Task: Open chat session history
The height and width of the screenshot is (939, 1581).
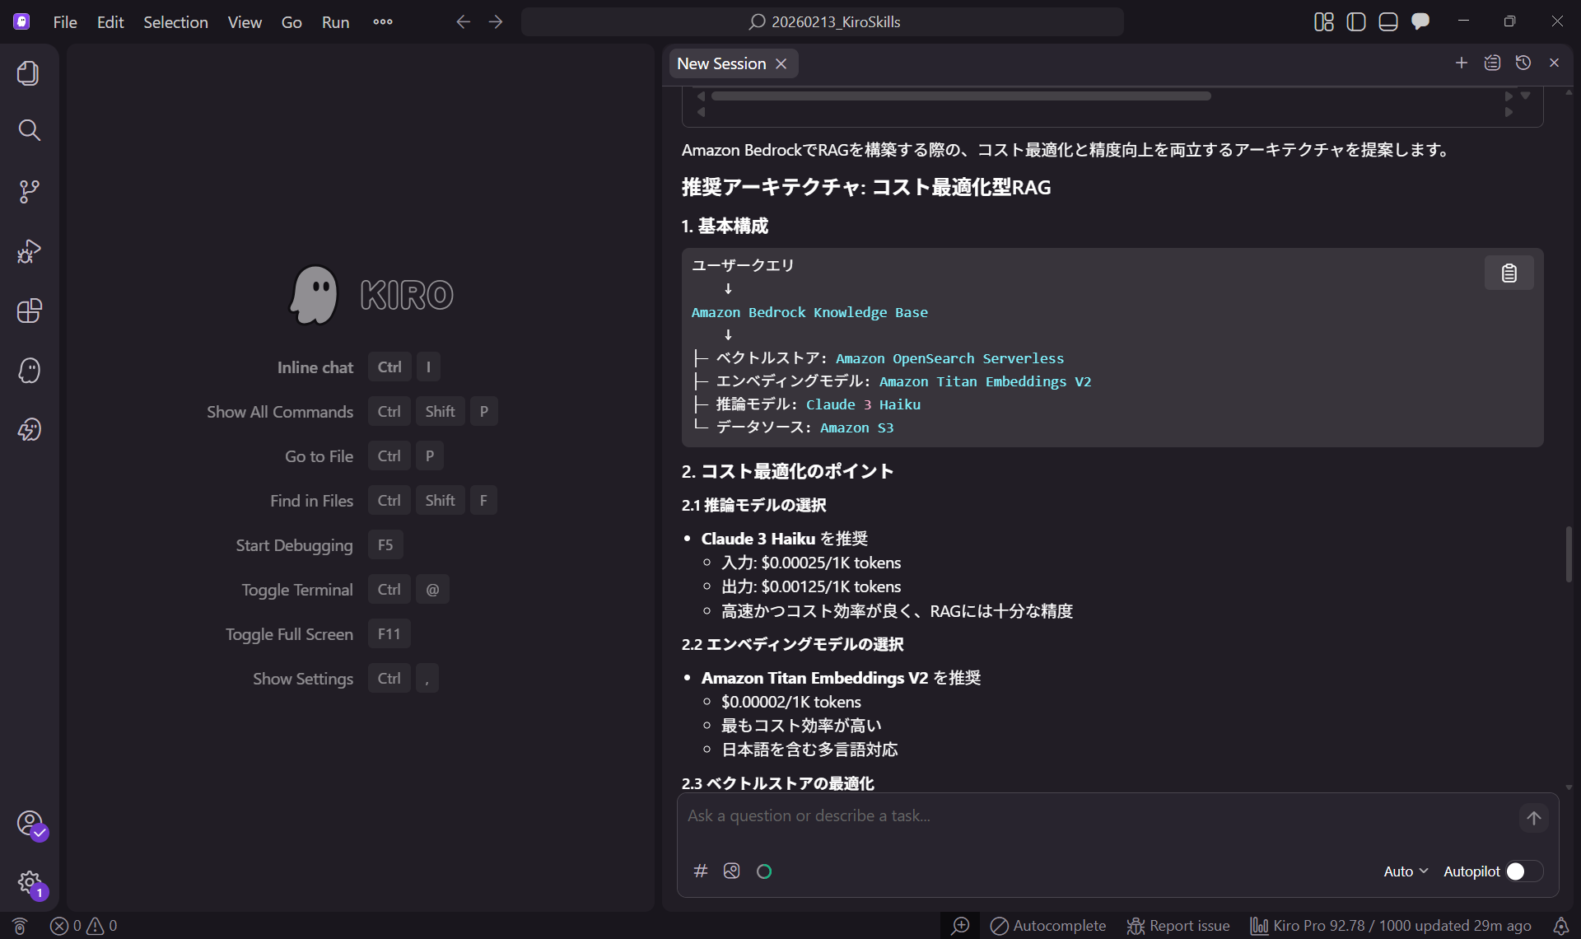Action: coord(1523,63)
